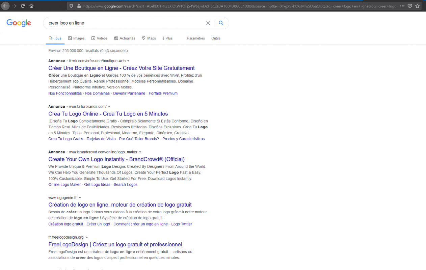Reload the page with the refresh icon
426x270 pixels.
tap(23, 6)
